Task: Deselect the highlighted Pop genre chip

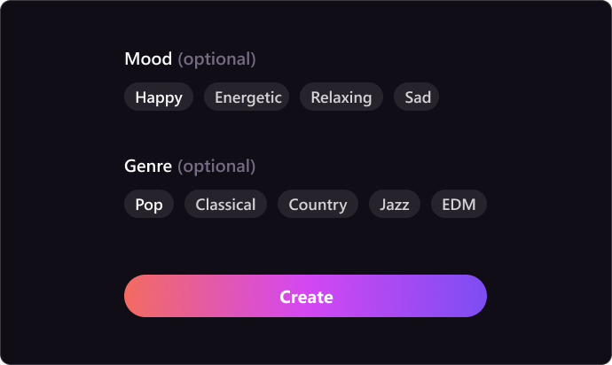Action: [x=149, y=205]
